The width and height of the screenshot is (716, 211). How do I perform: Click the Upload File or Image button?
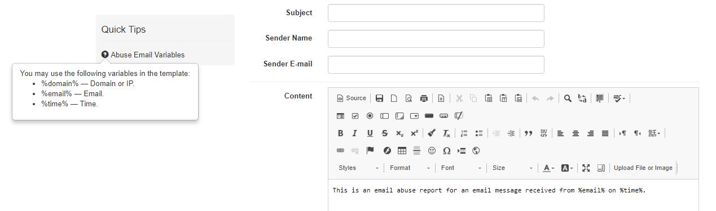coord(643,168)
